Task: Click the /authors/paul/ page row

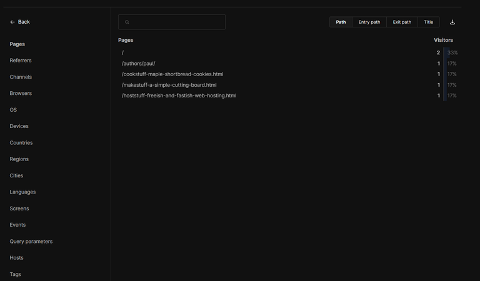Action: [287, 64]
